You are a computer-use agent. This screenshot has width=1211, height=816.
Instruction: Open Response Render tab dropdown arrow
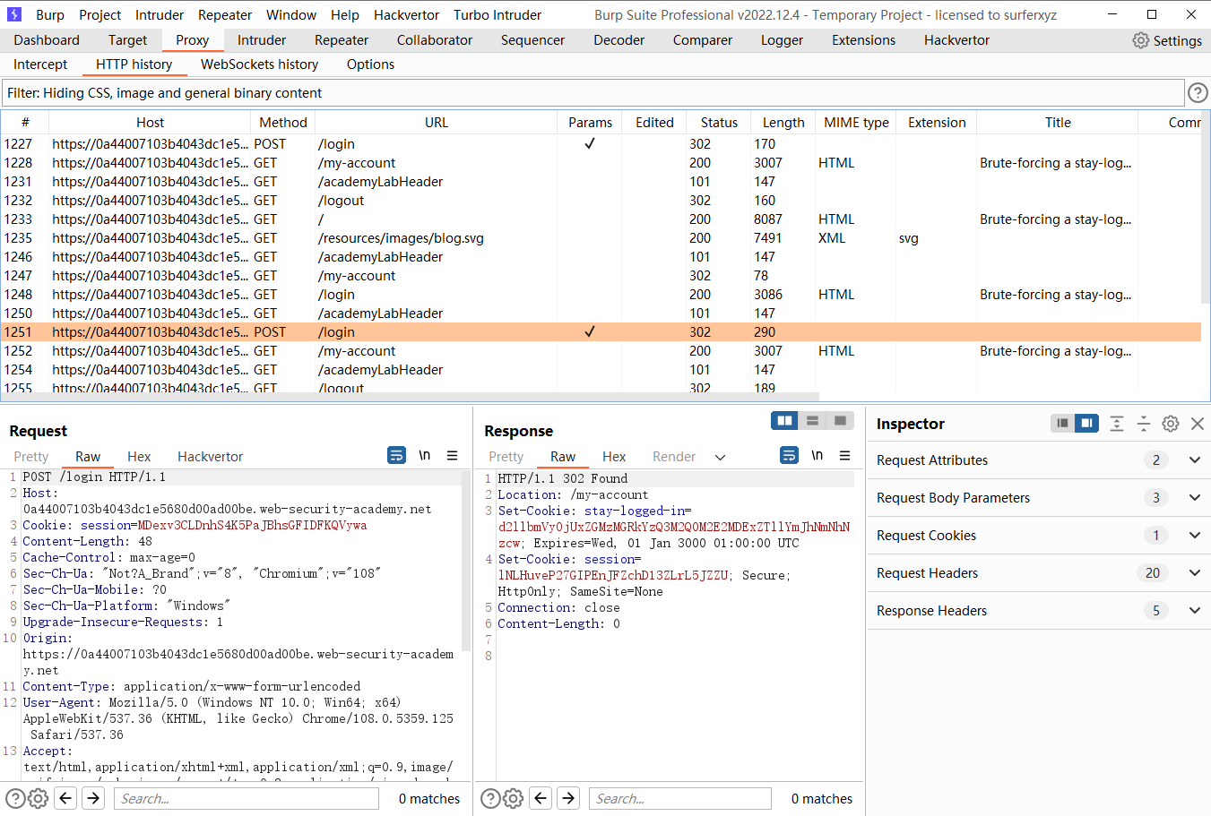720,457
